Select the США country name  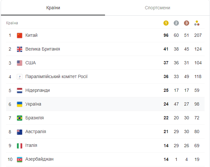pos(31,63)
